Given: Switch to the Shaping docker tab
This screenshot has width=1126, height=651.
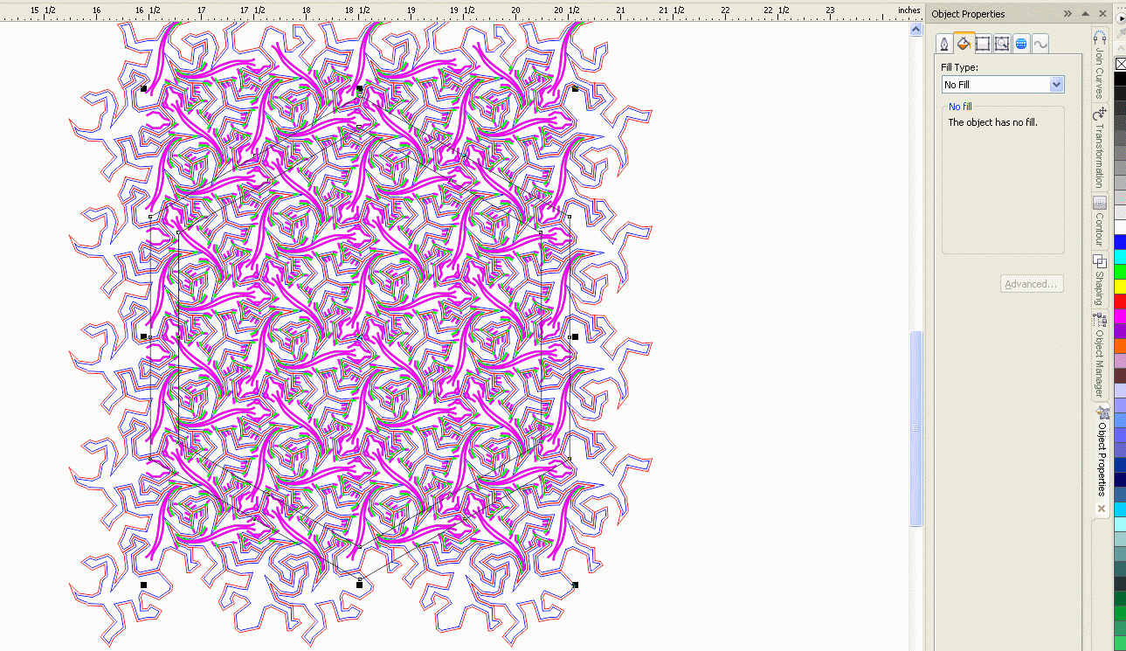Looking at the screenshot, I should 1100,280.
